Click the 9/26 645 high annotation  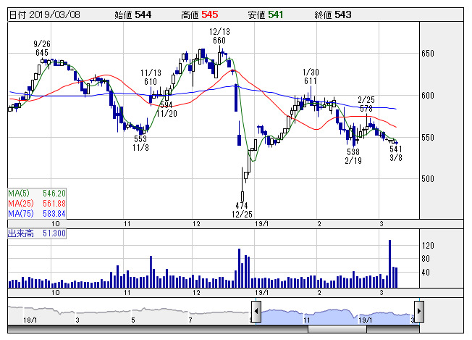42,49
